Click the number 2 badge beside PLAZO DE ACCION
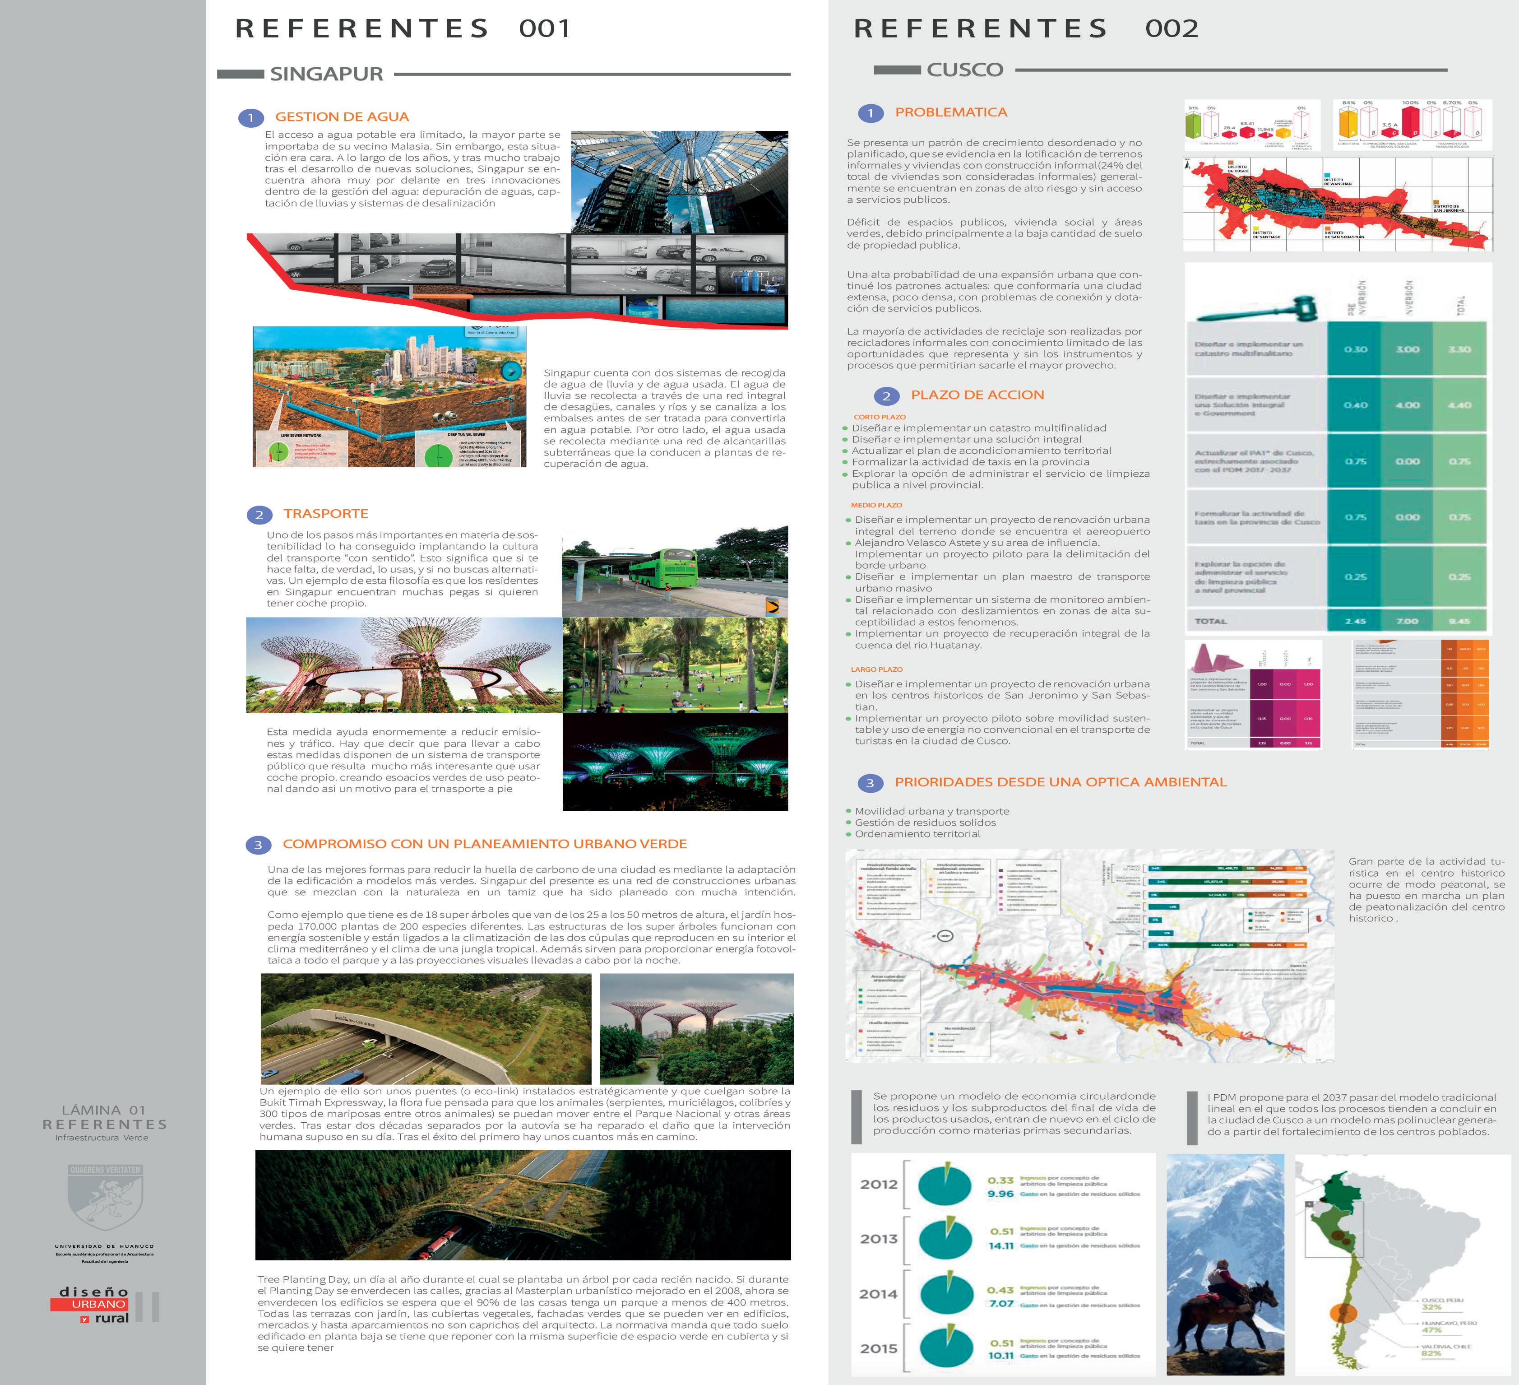The width and height of the screenshot is (1519, 1385). coord(886,395)
